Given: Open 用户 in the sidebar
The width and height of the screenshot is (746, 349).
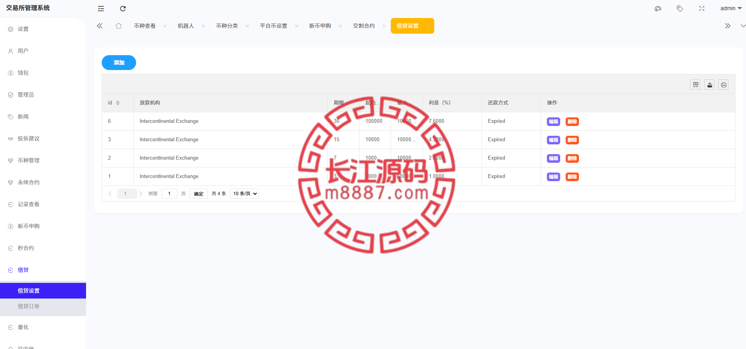Looking at the screenshot, I should [43, 51].
